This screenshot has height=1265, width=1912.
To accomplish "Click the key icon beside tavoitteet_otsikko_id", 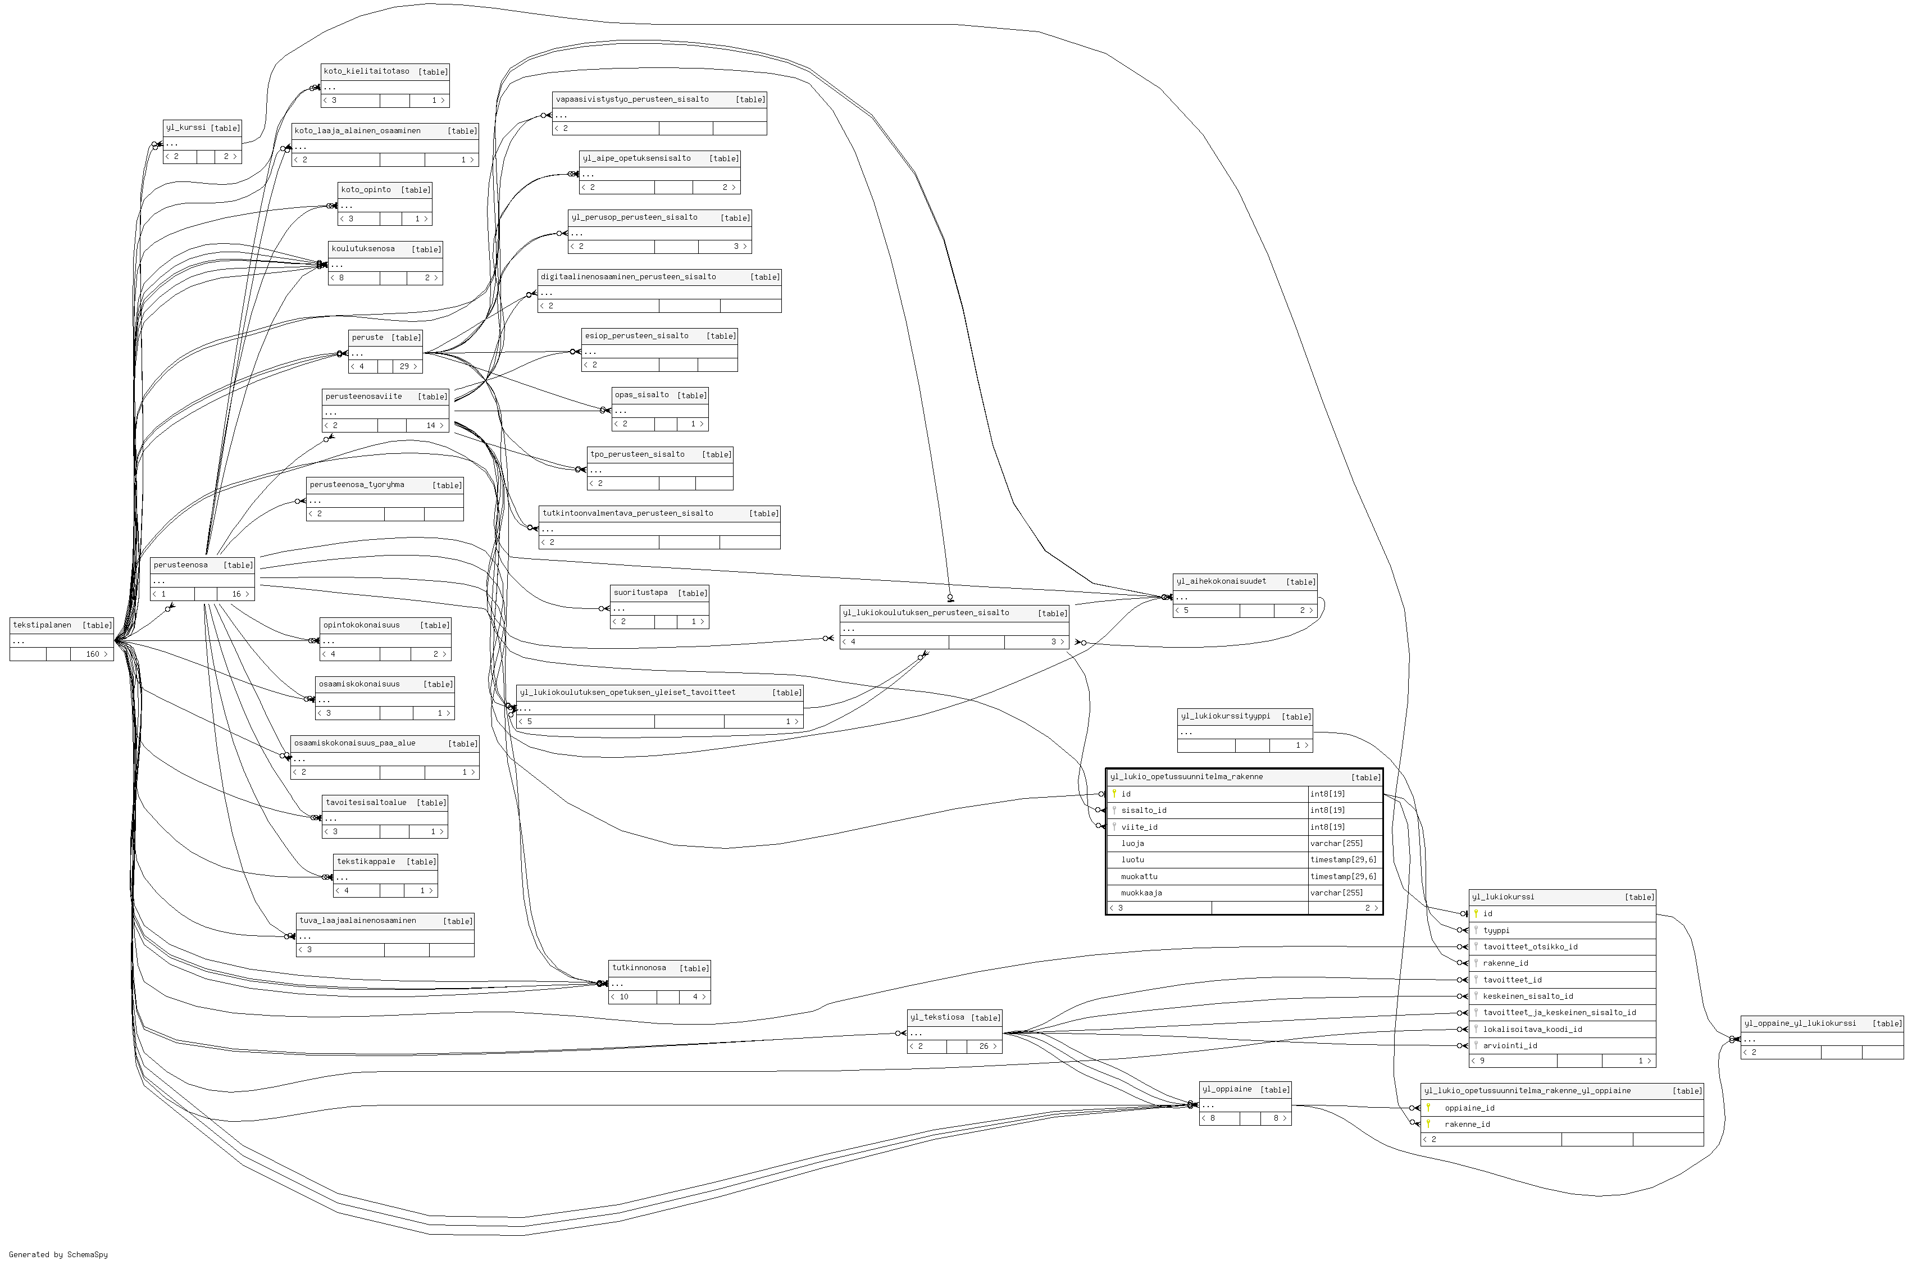I will pos(1476,947).
